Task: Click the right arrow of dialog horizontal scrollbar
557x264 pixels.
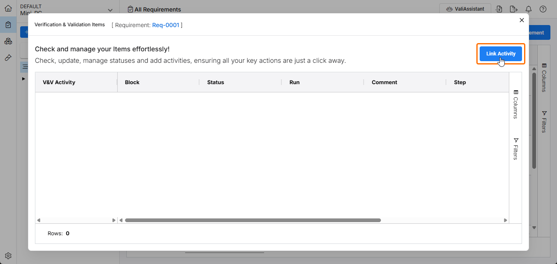Action: [506, 220]
